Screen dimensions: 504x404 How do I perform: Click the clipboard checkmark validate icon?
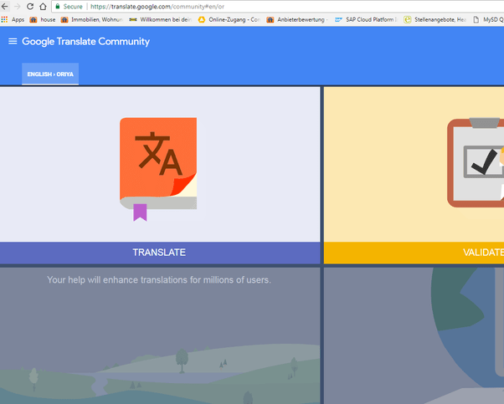pos(476,162)
